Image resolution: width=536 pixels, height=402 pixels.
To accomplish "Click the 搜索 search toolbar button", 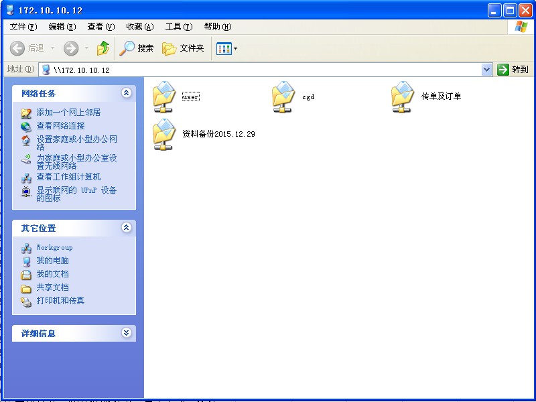I will point(137,48).
